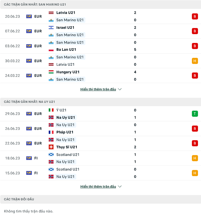The width and height of the screenshot is (201, 216).
Task: Click 'Hiển thị thêm trận đấu' under San Marino
Action: (x=98, y=89)
